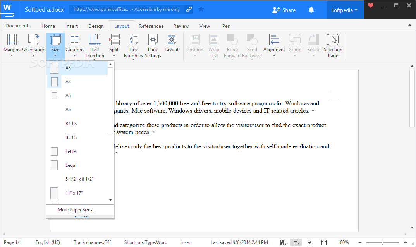Switch to the References tab

click(151, 26)
